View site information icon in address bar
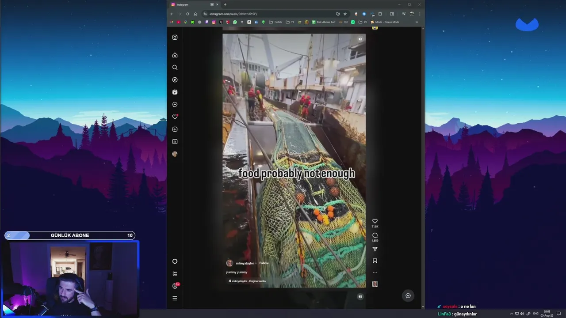Image resolution: width=566 pixels, height=318 pixels. pyautogui.click(x=205, y=14)
